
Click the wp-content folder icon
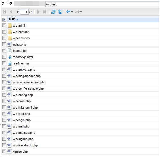[x=10, y=32]
